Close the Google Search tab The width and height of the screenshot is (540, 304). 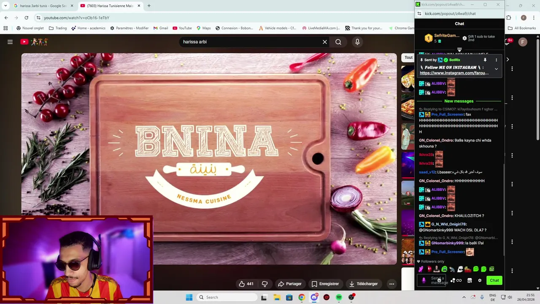[72, 6]
